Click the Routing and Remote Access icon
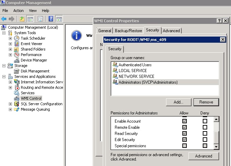231x166 pixels. coord(17,87)
